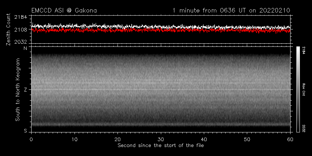Click the dotted zenith line in keogram
The image size is (312, 156).
pos(161,89)
